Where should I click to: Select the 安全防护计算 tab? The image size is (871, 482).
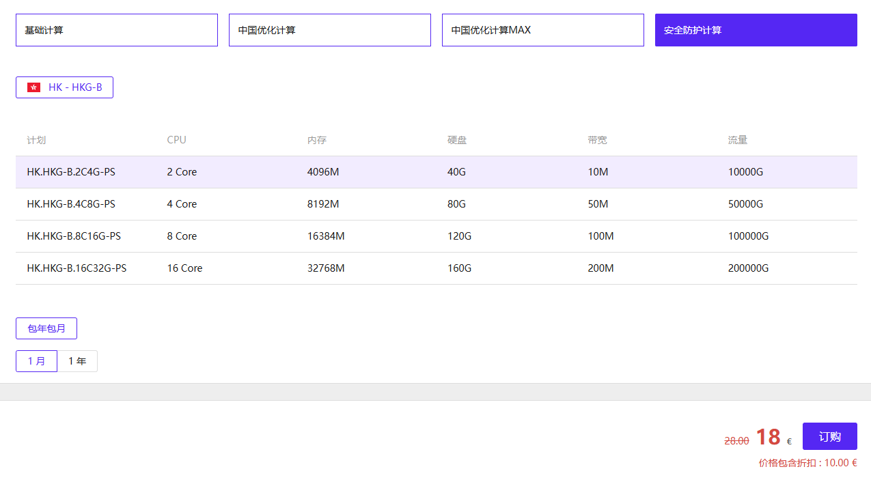point(756,30)
